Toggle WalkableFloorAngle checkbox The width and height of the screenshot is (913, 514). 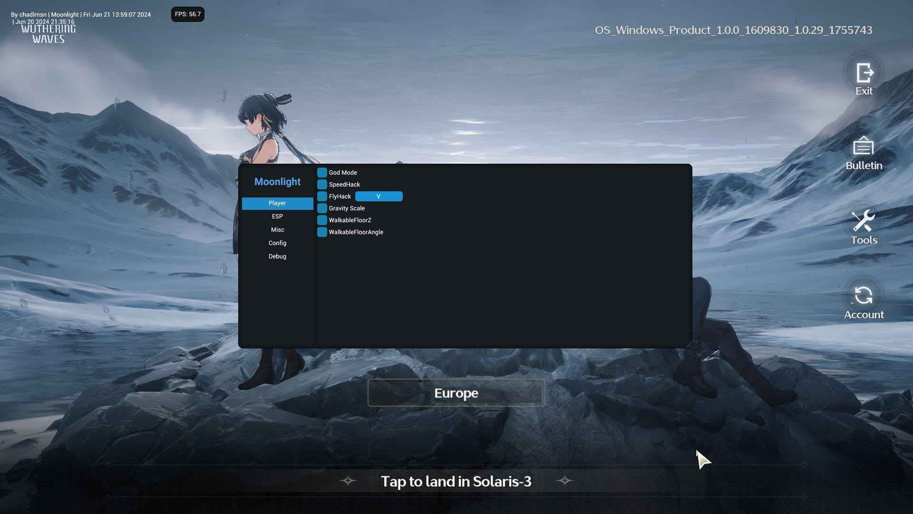pyautogui.click(x=322, y=232)
